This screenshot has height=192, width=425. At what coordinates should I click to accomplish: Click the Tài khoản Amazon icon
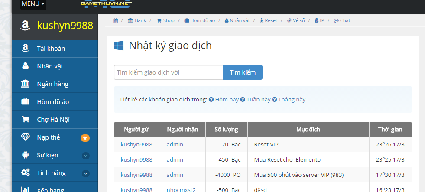[x=25, y=49]
